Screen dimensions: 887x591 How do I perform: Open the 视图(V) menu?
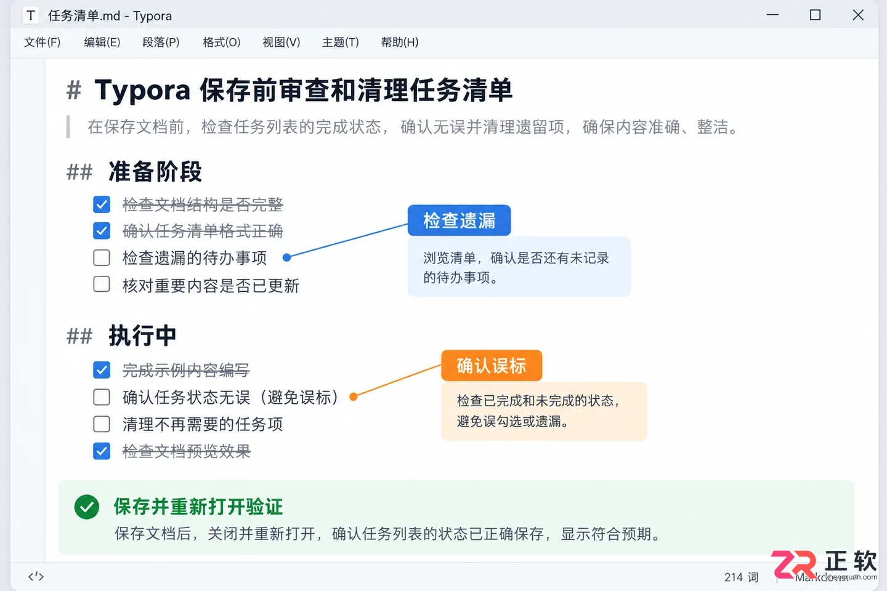click(281, 42)
